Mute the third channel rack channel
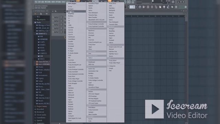This screenshot has width=220, height=124. point(53,24)
